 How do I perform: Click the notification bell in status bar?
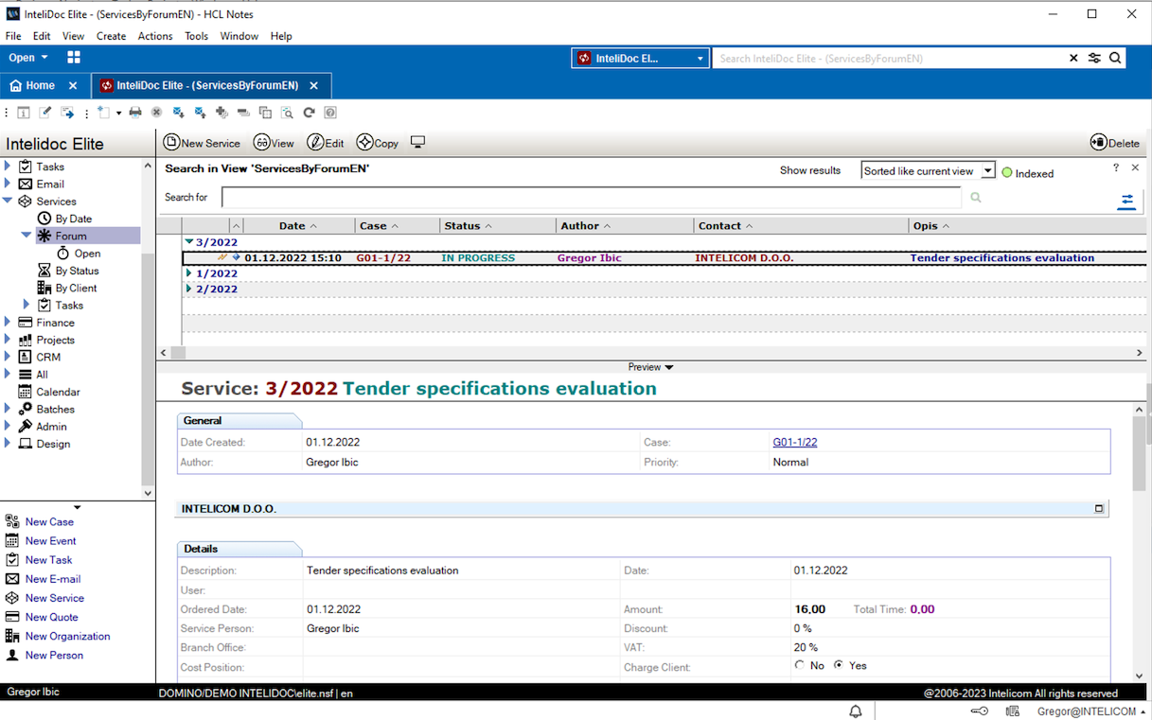(856, 711)
